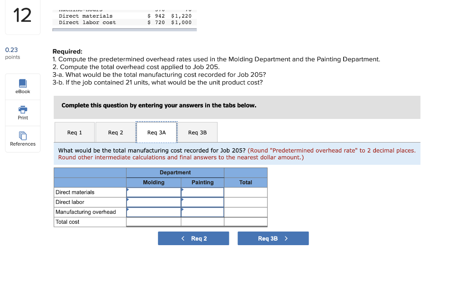The width and height of the screenshot is (466, 286).
Task: Click the Direct materials Painting input cell
Action: pos(203,192)
